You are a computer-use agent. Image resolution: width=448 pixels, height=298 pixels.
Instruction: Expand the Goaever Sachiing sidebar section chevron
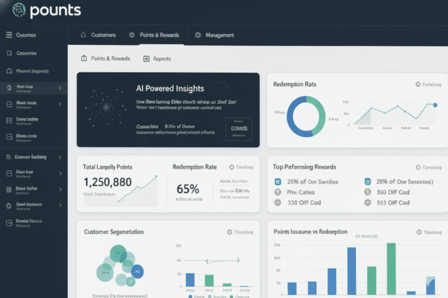[x=60, y=157]
